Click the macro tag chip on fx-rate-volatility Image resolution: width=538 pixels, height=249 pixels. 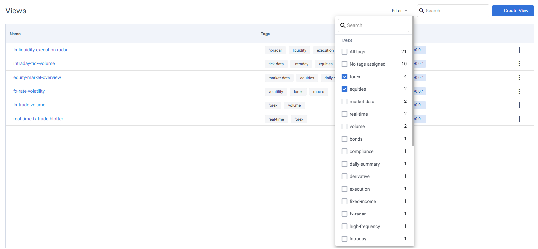click(319, 92)
